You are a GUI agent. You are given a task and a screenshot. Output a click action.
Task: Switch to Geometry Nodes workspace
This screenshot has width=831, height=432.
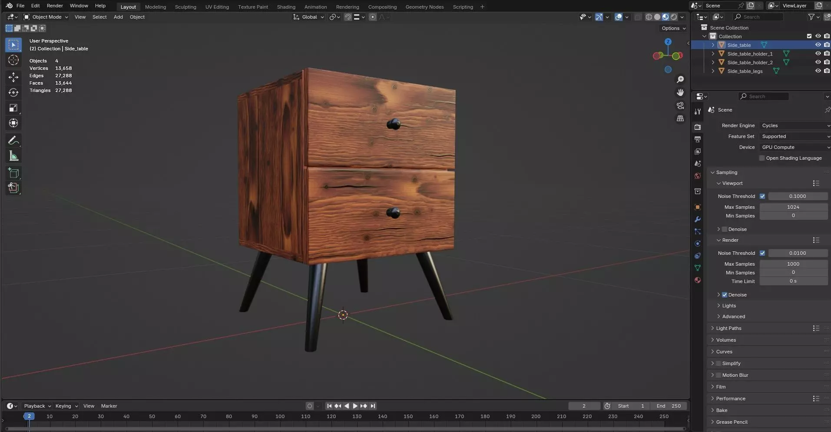coord(424,7)
